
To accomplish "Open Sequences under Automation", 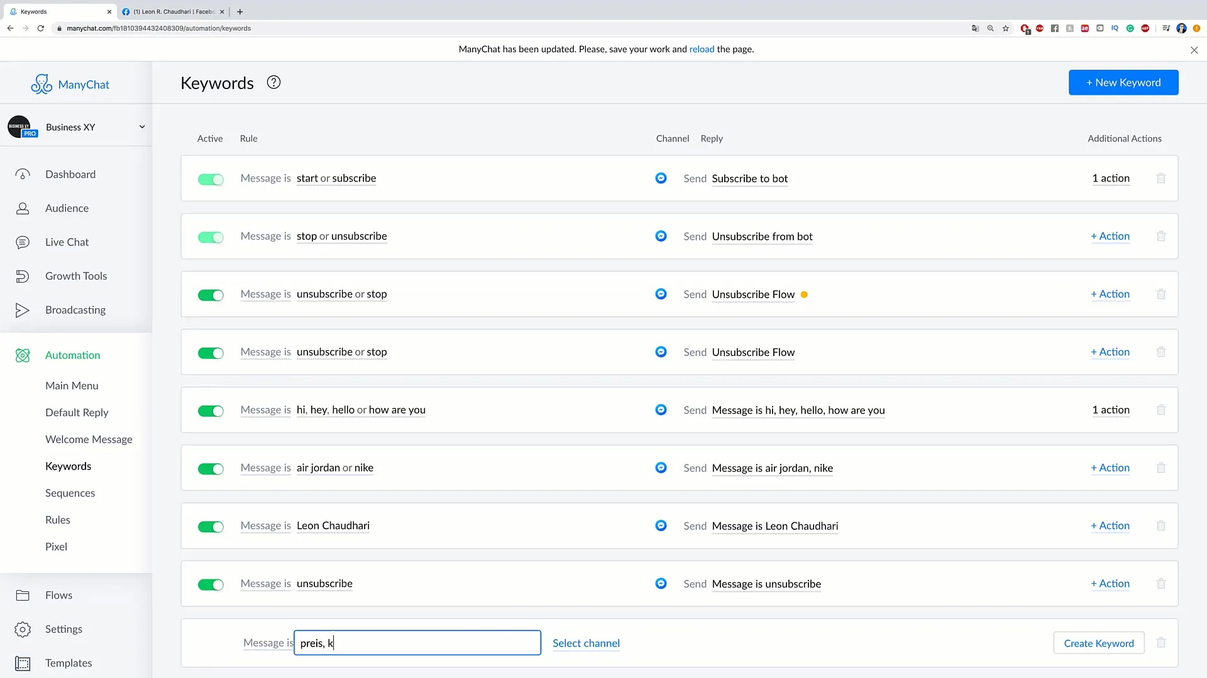I will pyautogui.click(x=70, y=493).
